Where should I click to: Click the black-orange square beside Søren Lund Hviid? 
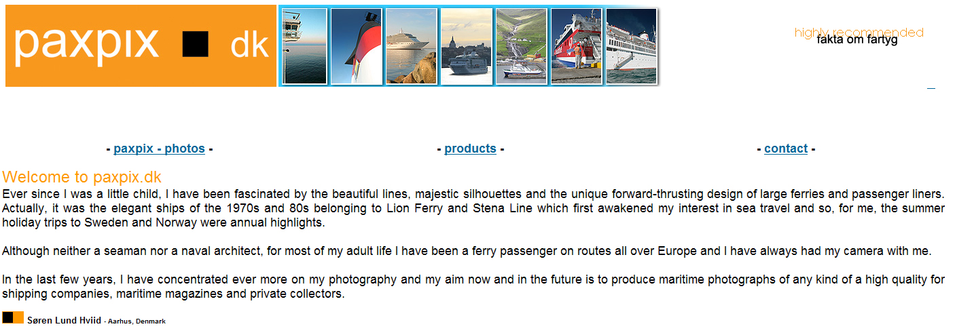[13, 317]
